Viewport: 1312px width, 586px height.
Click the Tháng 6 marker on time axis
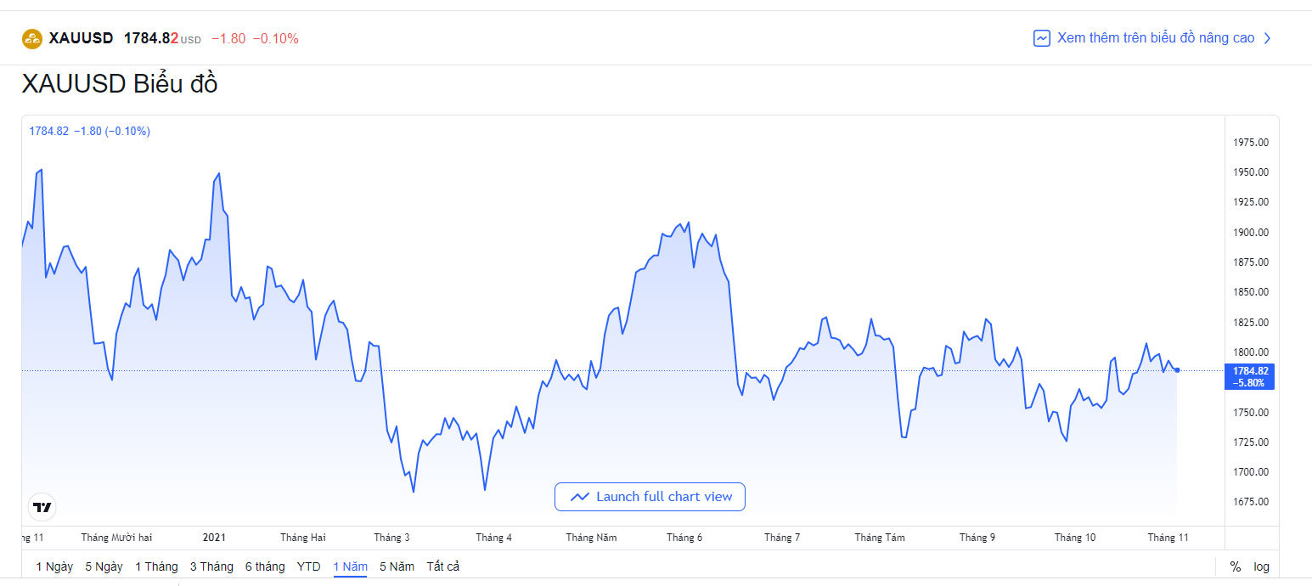684,538
